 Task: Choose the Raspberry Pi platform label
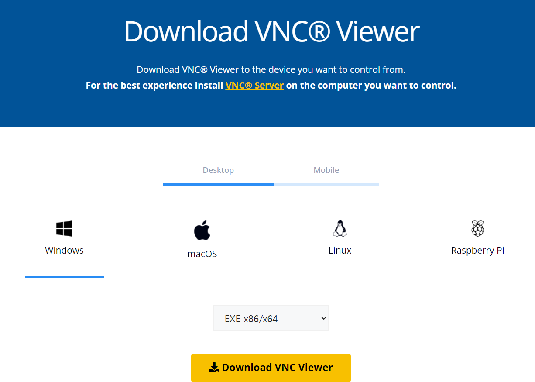tap(478, 251)
